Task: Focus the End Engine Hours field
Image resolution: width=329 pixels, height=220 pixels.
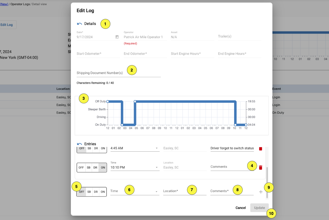Action: (x=240, y=54)
